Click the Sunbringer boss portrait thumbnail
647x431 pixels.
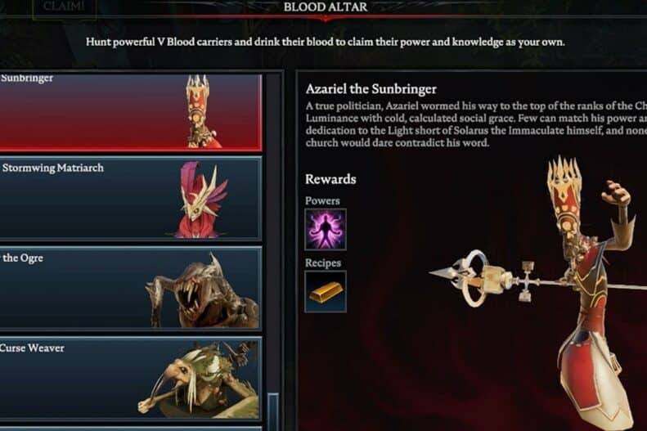coord(200,111)
